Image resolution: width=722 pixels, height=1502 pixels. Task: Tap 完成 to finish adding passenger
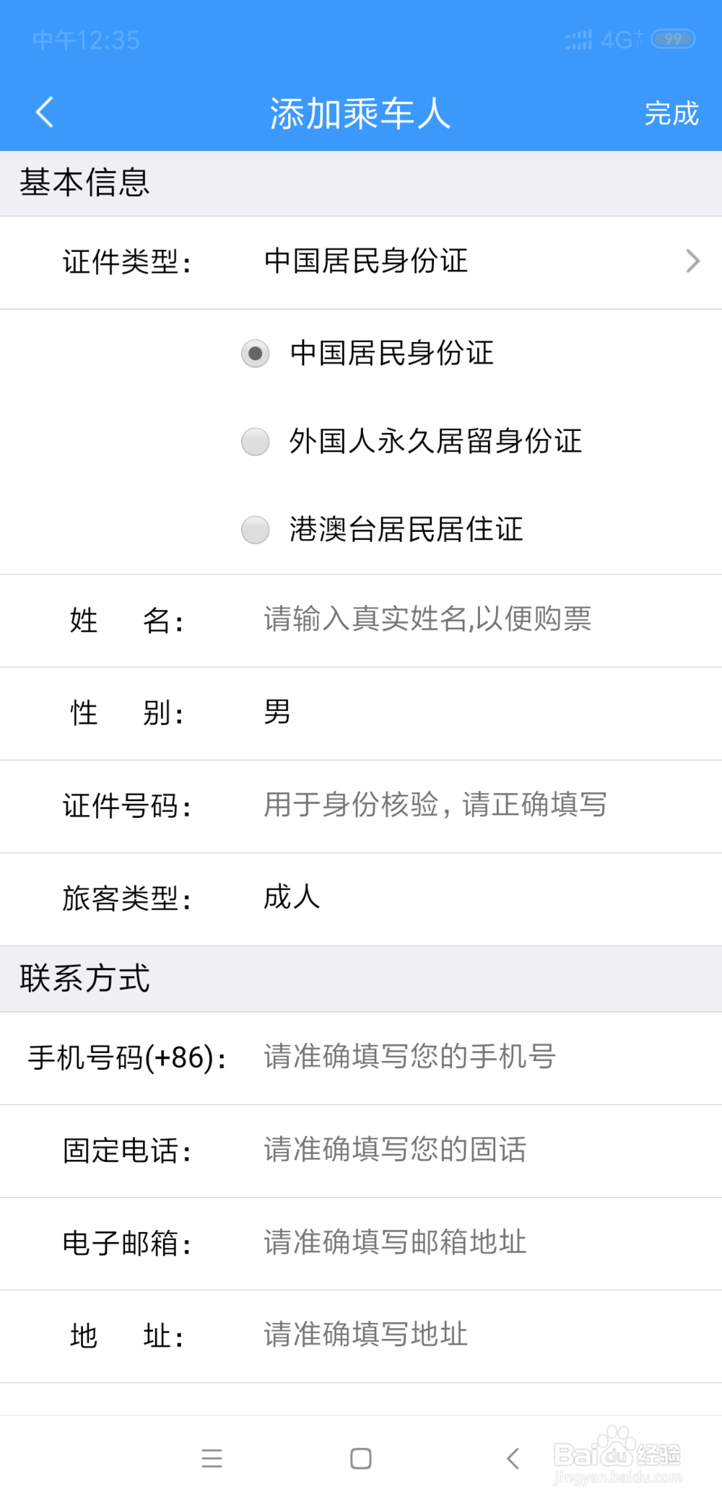[x=671, y=114]
